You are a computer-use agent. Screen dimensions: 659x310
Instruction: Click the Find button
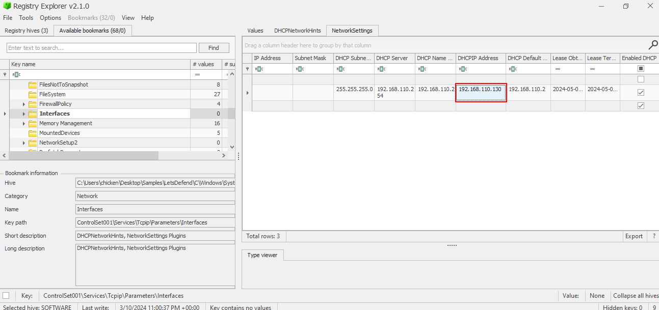point(214,48)
